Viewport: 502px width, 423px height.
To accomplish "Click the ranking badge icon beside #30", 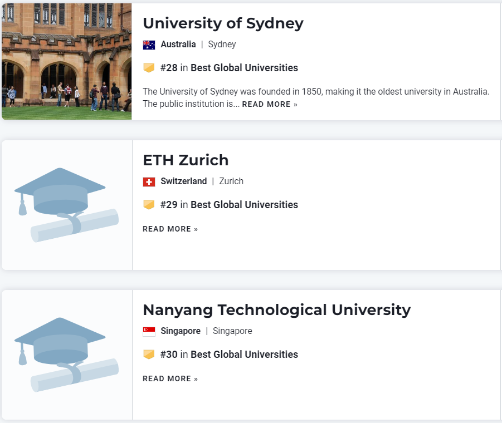I will coord(149,355).
